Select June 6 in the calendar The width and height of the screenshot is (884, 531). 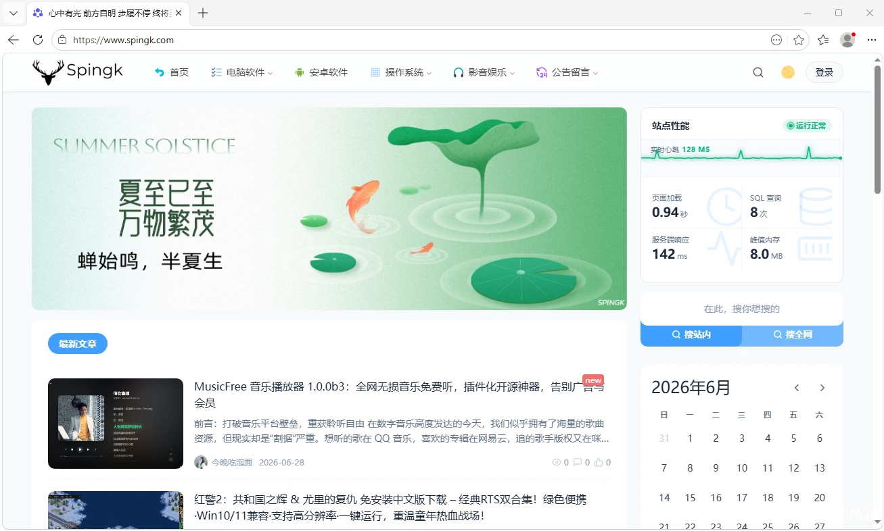[x=820, y=438]
